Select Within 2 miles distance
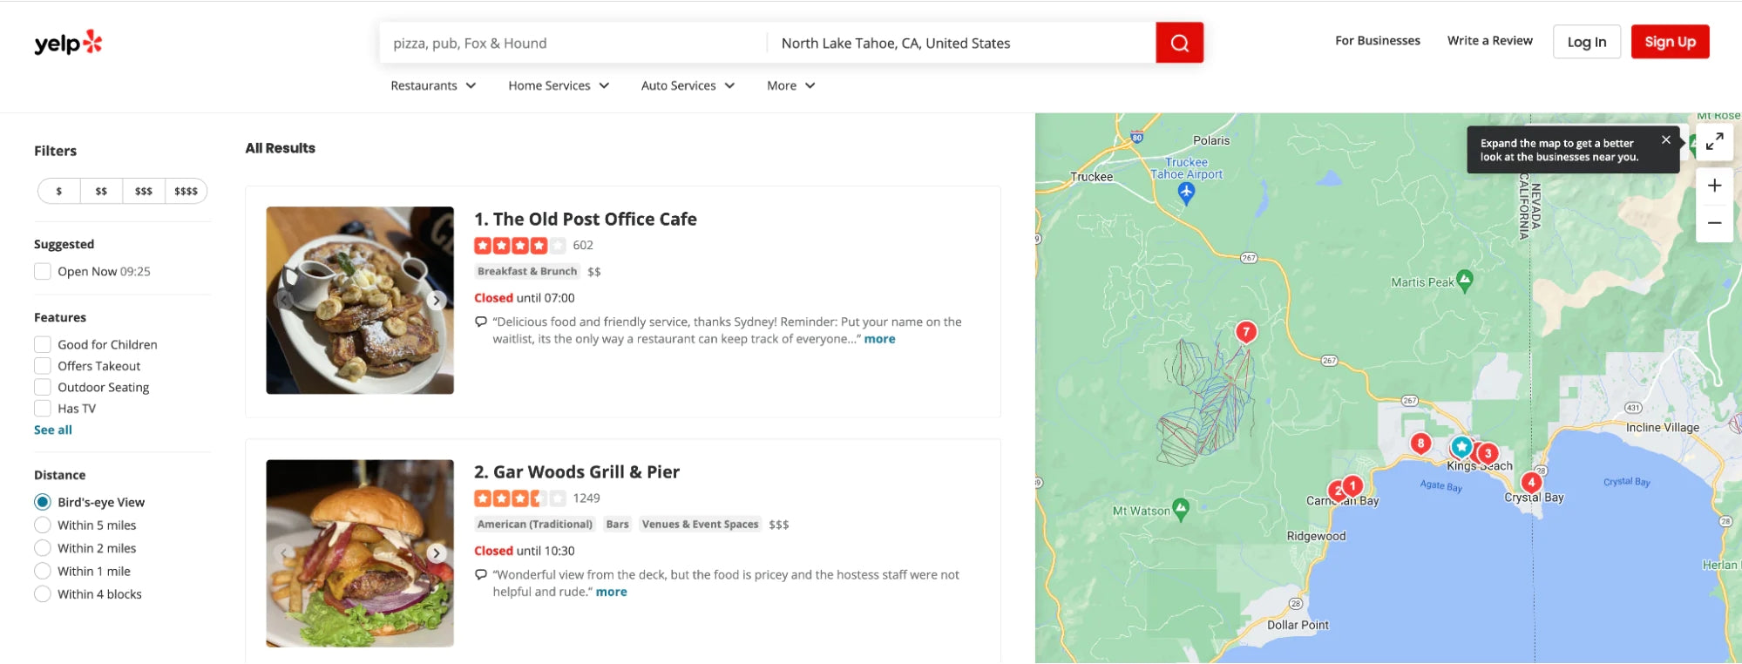The height and width of the screenshot is (664, 1742). click(x=42, y=548)
